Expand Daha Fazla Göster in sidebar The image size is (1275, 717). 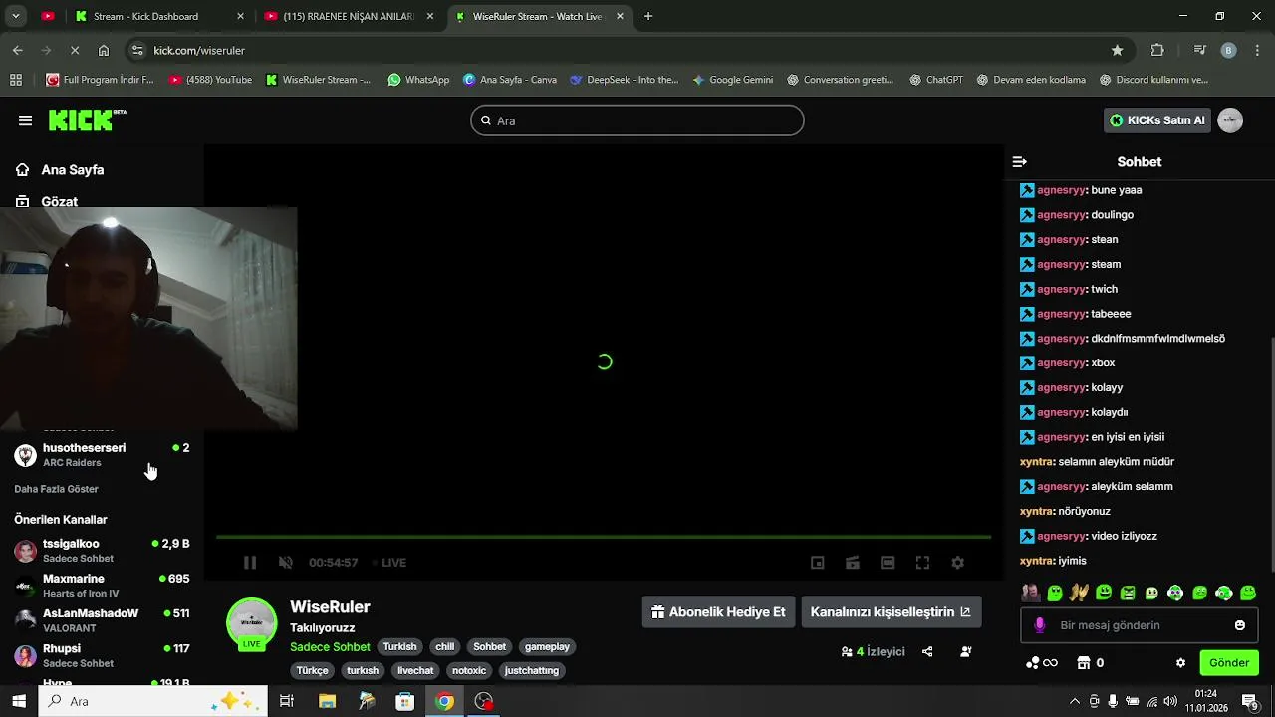pos(56,489)
